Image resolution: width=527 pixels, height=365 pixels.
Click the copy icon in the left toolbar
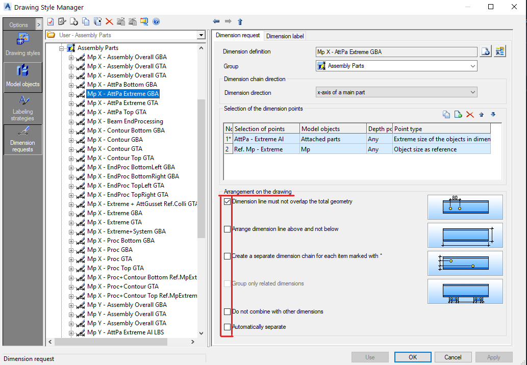tap(86, 22)
